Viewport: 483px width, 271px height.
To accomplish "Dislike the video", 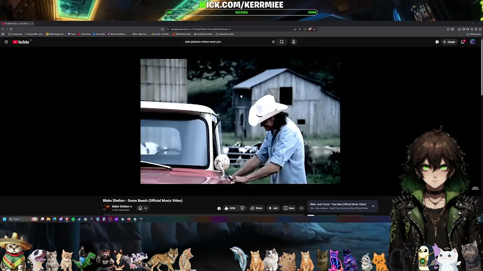I will [242, 208].
